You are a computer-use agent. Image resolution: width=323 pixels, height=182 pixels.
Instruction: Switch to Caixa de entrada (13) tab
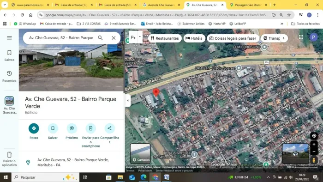coord(74,5)
